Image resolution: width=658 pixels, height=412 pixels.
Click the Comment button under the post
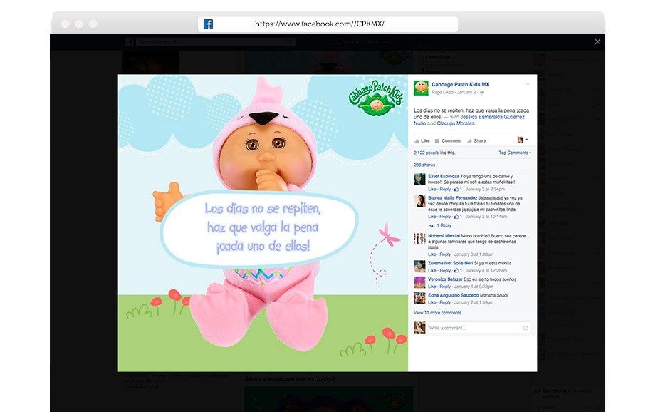(448, 141)
